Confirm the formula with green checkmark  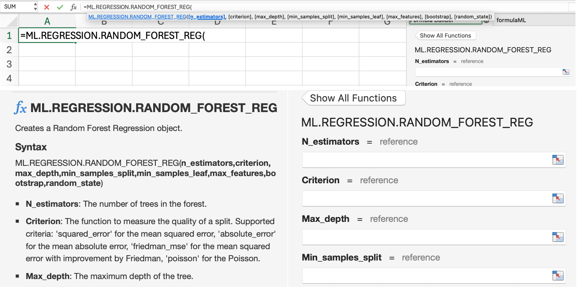click(x=60, y=7)
